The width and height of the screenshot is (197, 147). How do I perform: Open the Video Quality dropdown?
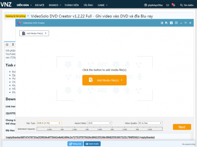point(151,123)
